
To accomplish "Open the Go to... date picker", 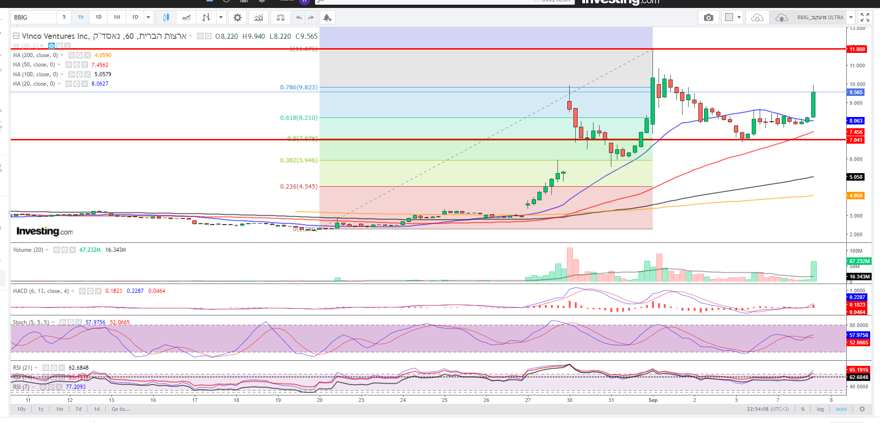I will point(121,409).
